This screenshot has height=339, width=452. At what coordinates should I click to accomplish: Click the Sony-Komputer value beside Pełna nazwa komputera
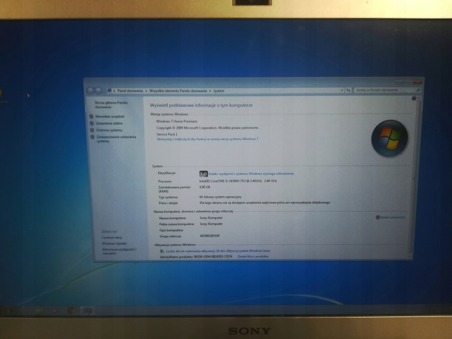click(x=211, y=224)
